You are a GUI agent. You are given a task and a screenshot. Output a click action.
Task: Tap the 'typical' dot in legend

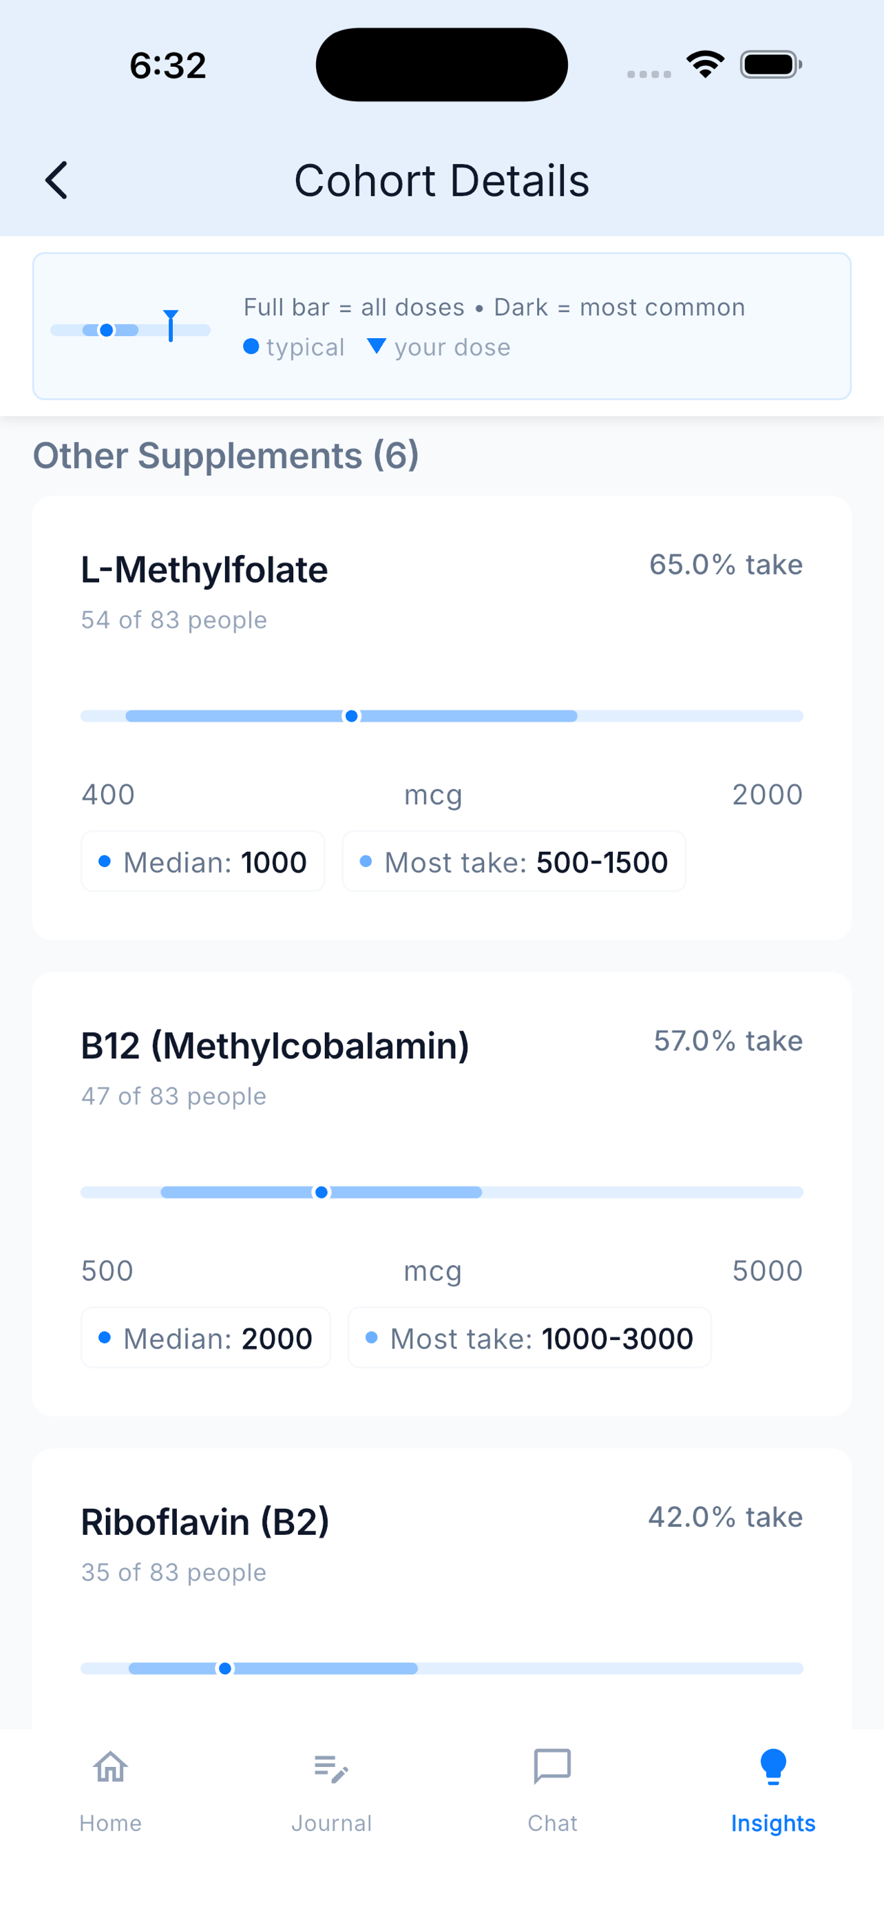251,347
